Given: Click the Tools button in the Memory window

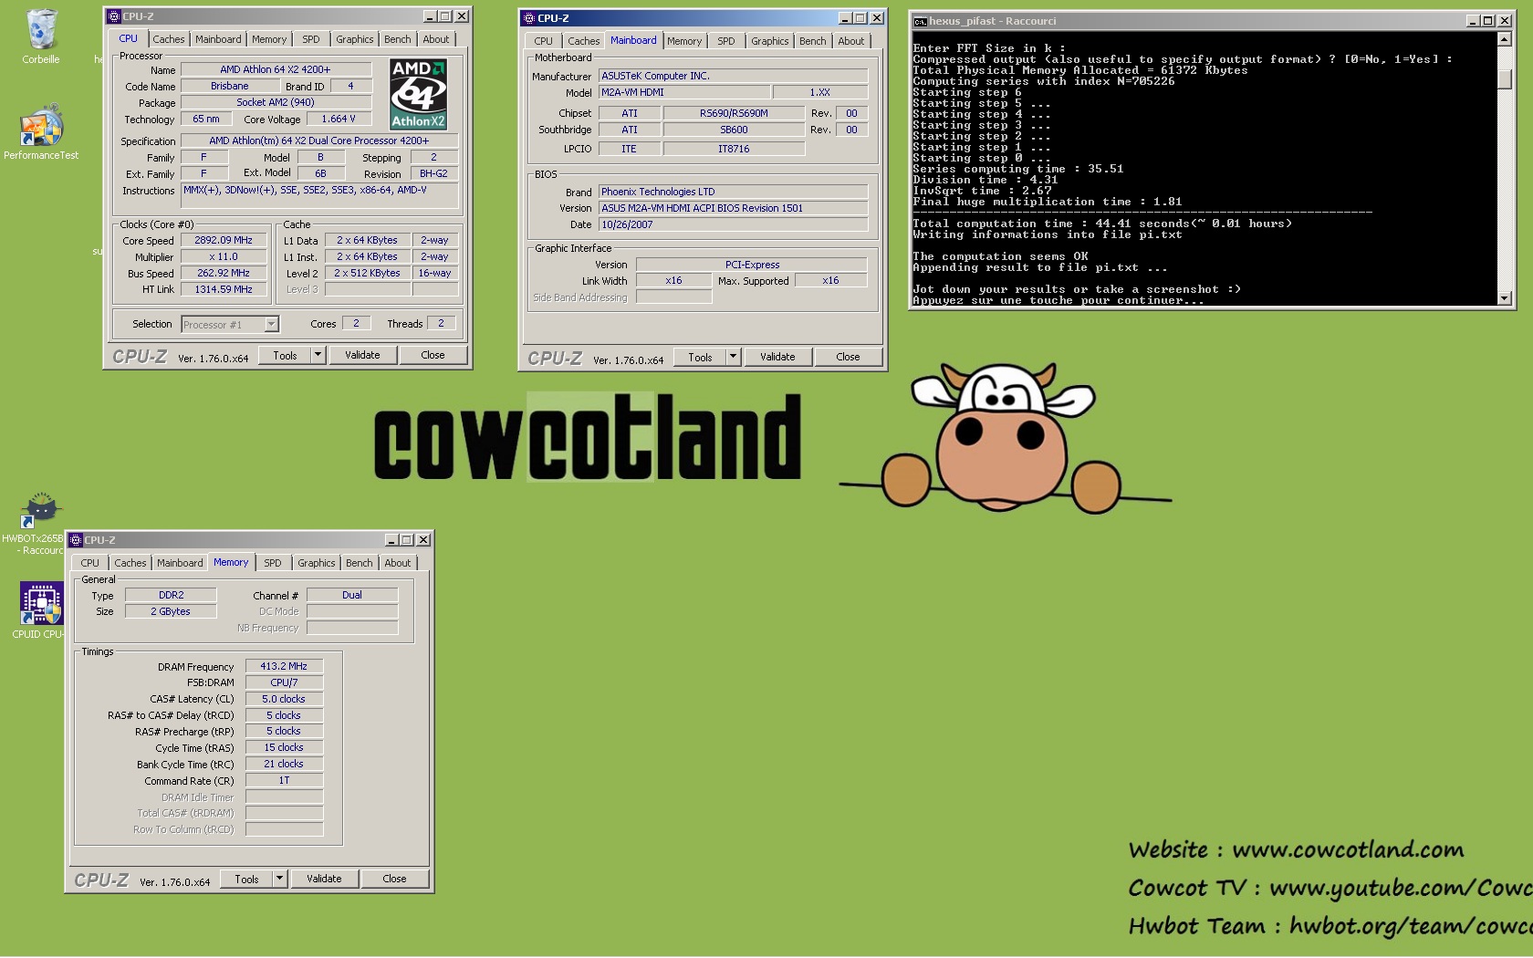Looking at the screenshot, I should (246, 879).
